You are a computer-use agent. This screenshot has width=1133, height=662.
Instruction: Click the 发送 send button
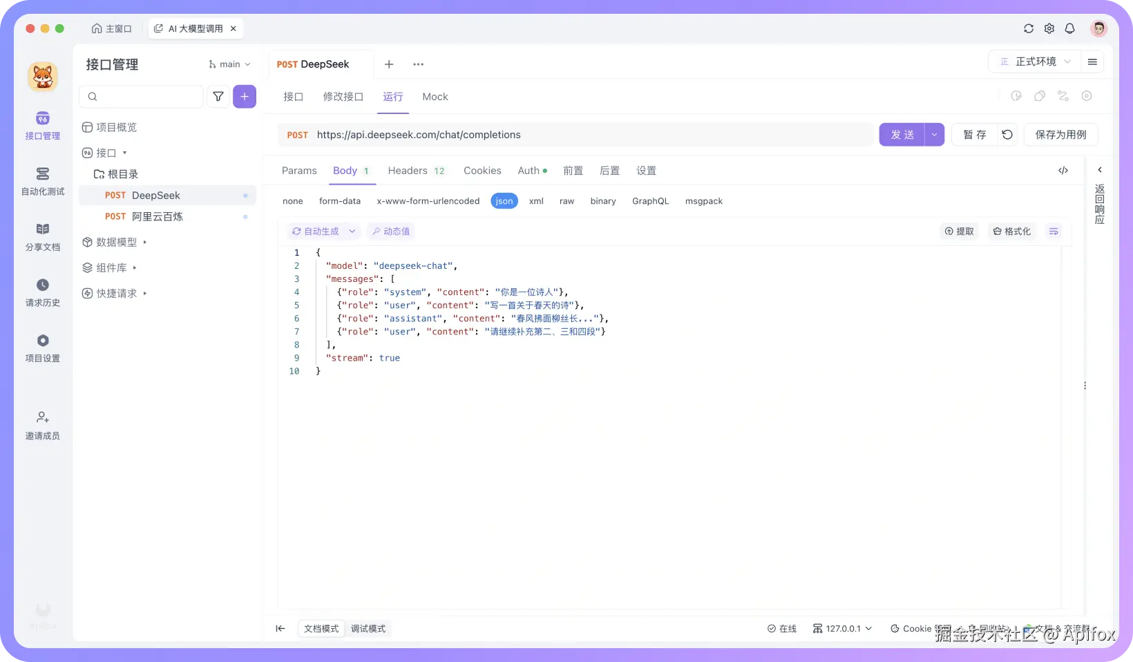pyautogui.click(x=902, y=135)
